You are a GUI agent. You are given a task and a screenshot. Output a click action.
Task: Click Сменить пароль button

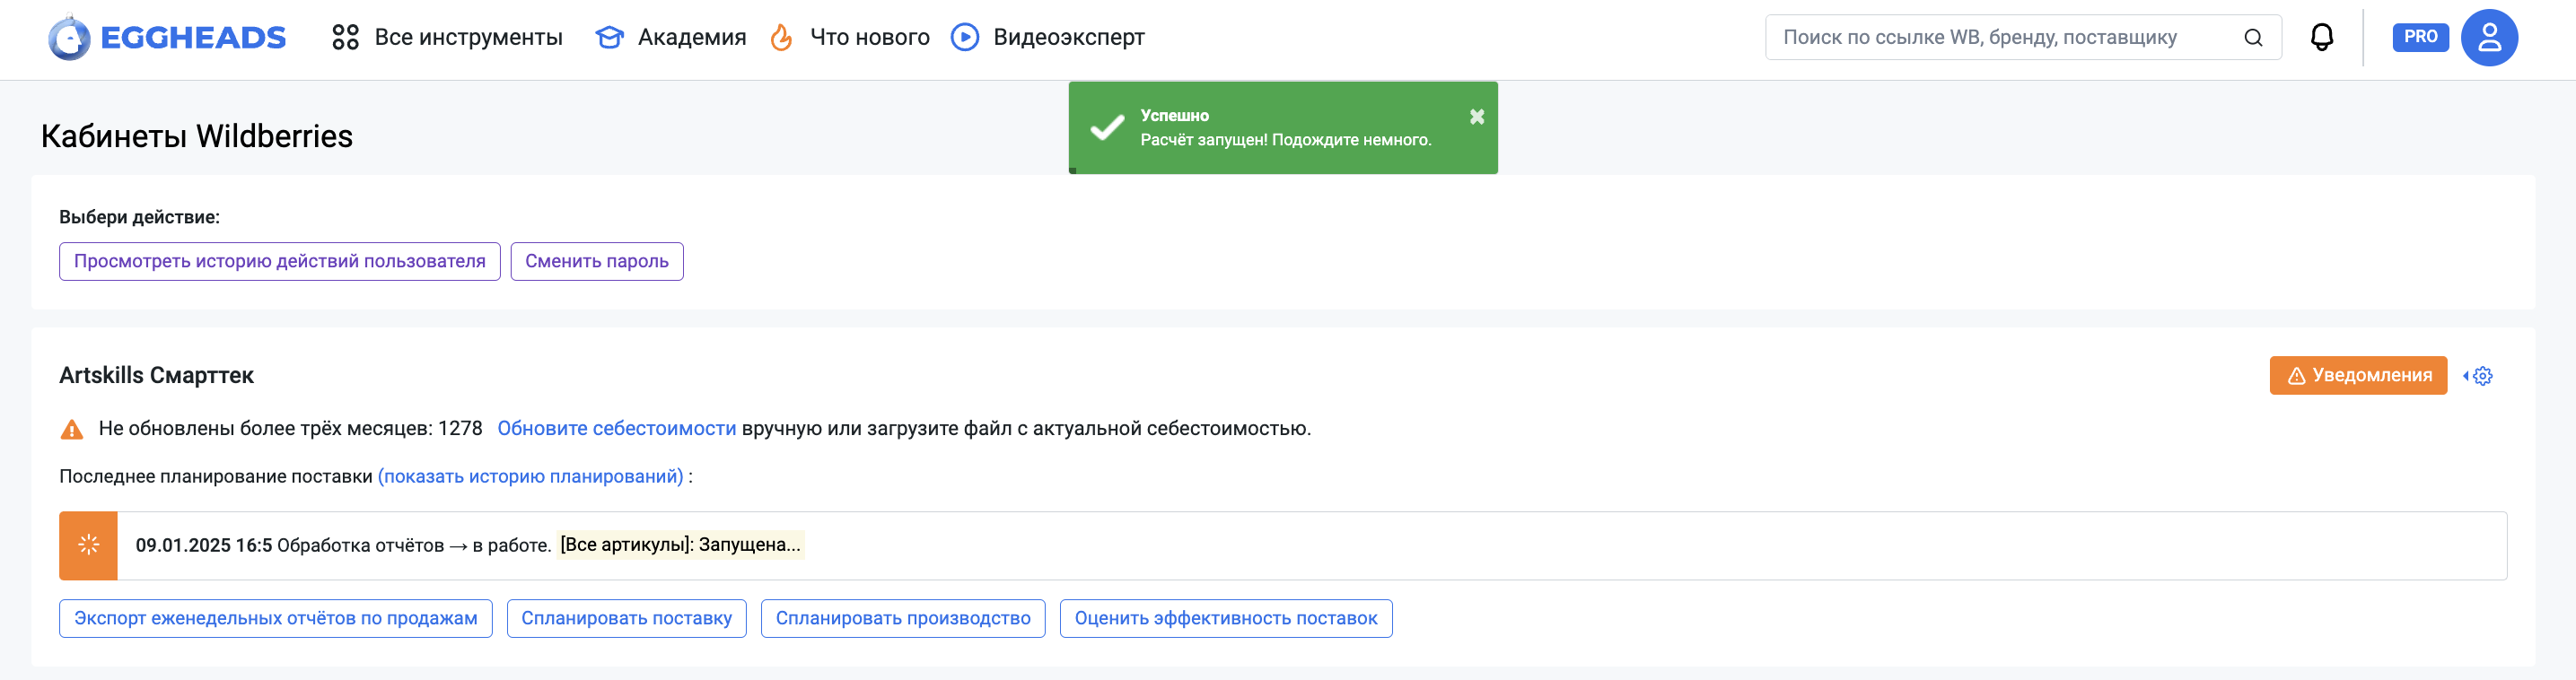click(x=596, y=261)
